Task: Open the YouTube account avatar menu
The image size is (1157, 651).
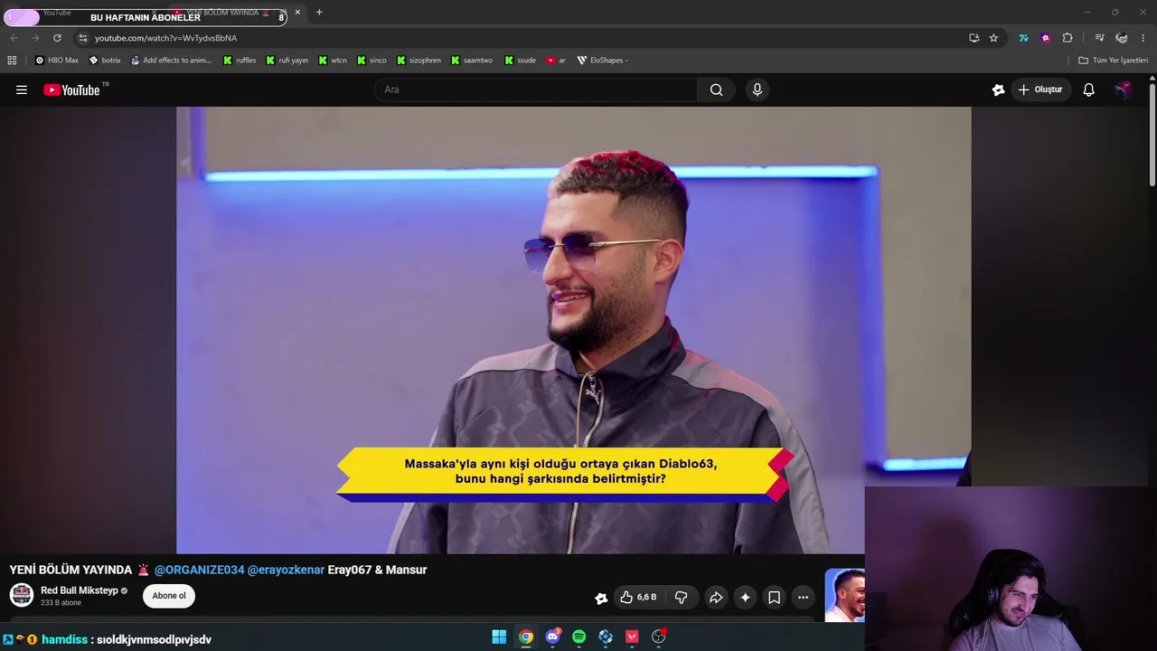Action: point(1123,90)
